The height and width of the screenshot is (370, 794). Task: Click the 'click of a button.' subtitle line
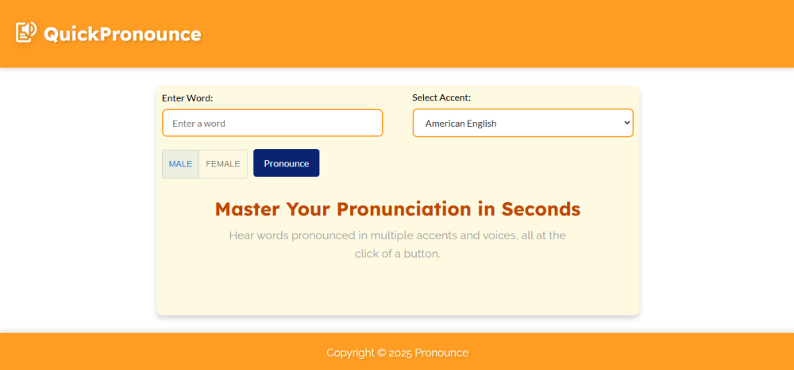[x=397, y=254]
